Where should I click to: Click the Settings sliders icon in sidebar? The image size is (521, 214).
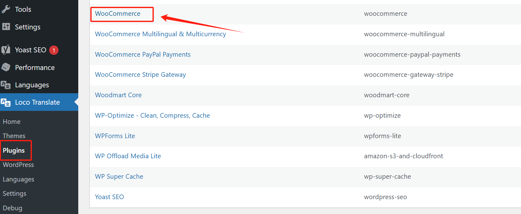click(x=6, y=27)
